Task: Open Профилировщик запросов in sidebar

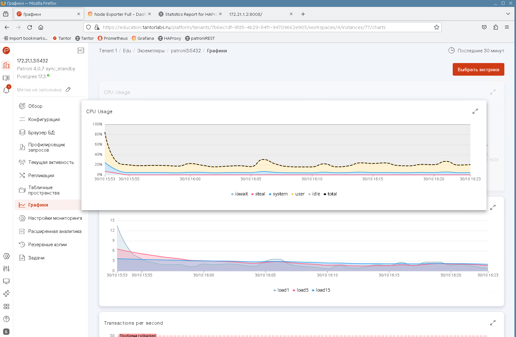Action: pos(46,147)
